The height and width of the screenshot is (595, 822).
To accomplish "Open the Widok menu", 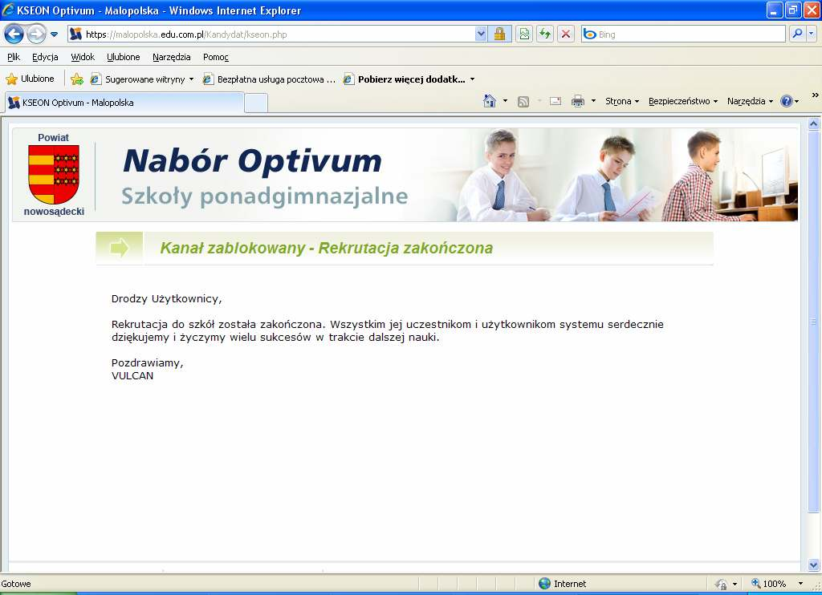I will click(x=83, y=57).
